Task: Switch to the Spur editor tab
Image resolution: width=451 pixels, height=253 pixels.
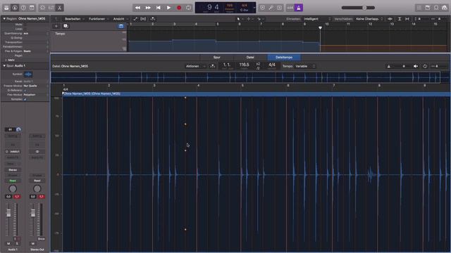Action: click(x=216, y=58)
